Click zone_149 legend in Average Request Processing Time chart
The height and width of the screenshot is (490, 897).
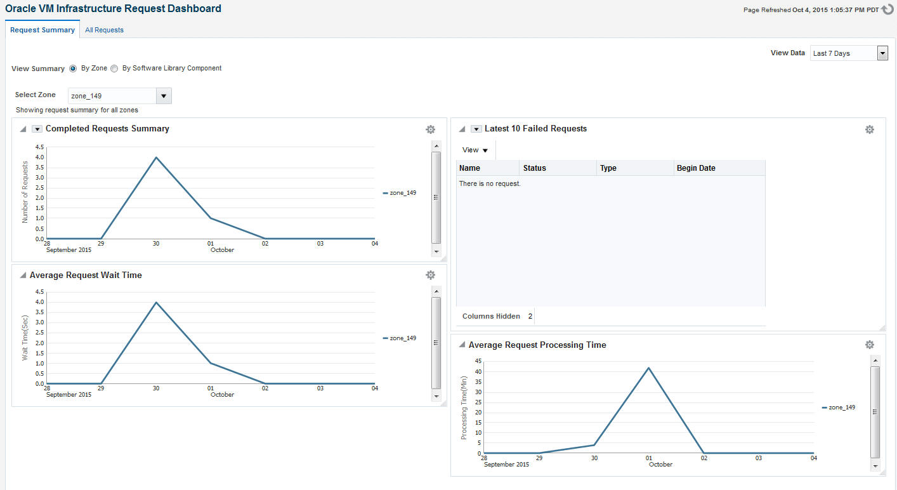pos(839,407)
